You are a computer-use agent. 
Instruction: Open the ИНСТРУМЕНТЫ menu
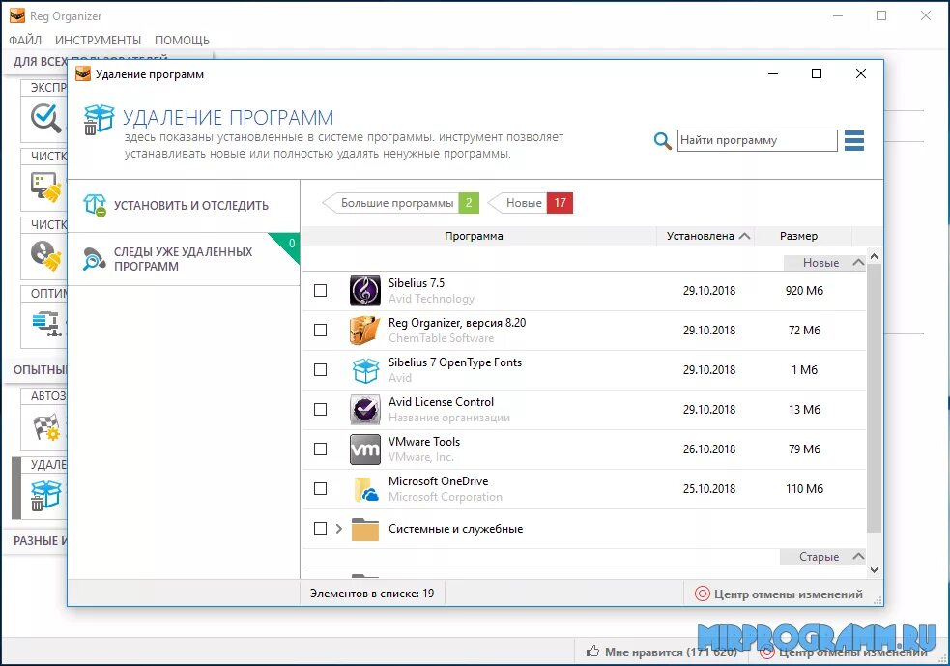point(99,40)
